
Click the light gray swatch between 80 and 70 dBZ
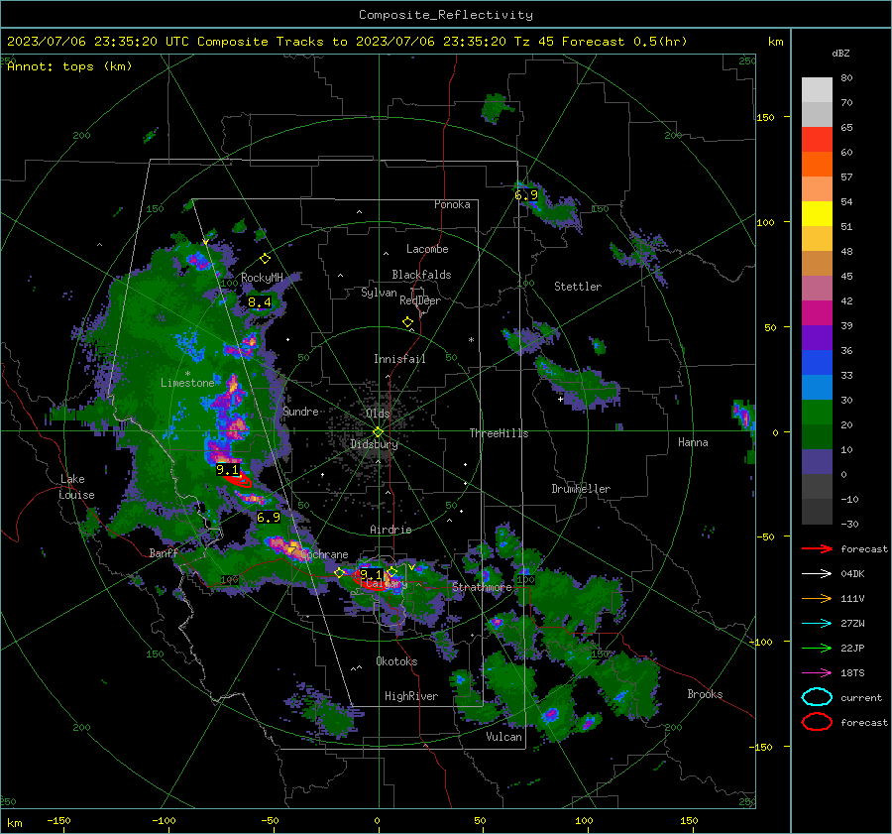pyautogui.click(x=817, y=90)
